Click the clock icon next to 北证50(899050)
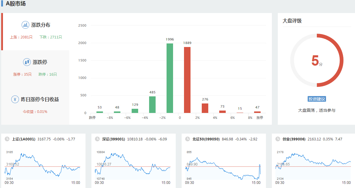The width and height of the screenshot is (355, 188). click(x=187, y=139)
